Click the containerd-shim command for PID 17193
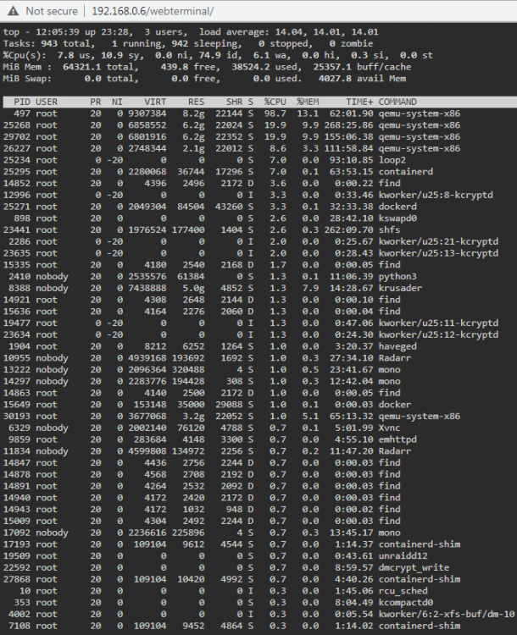517x635 pixels. tap(420, 544)
